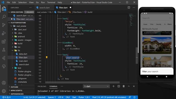Viewport: 176px width, 99px height.
Task: Tap the Filters chip in the emulator app
Action: tap(169, 24)
